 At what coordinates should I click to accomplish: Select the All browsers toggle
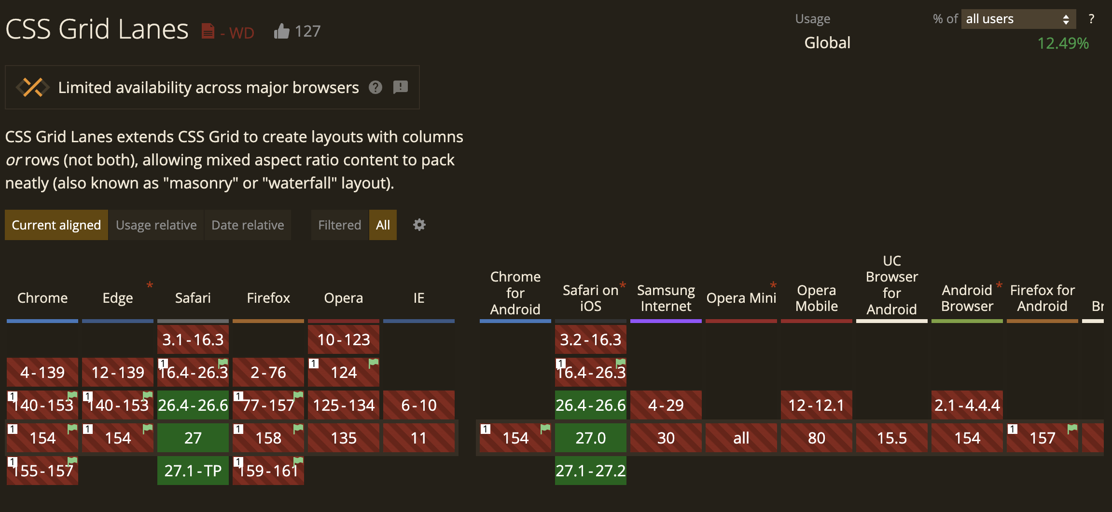tap(383, 225)
